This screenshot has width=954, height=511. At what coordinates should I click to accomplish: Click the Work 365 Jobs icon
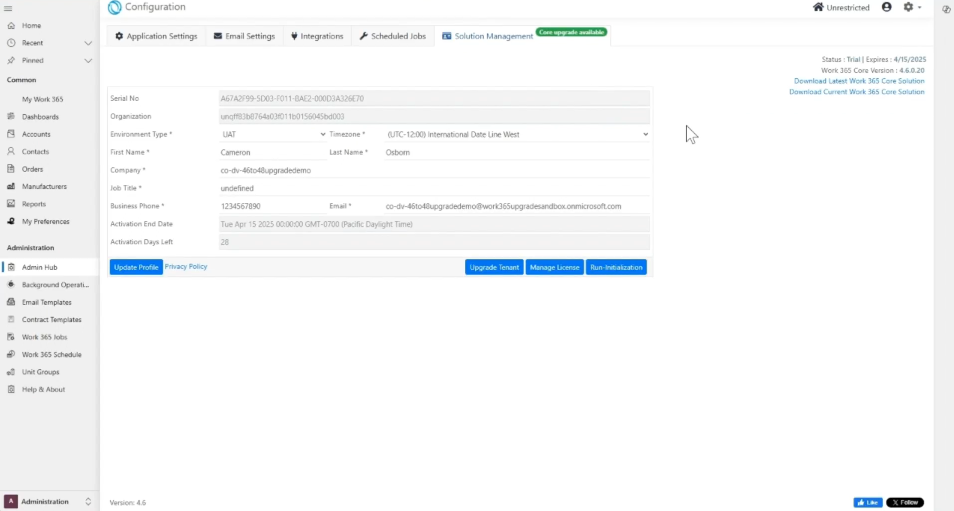(x=11, y=337)
